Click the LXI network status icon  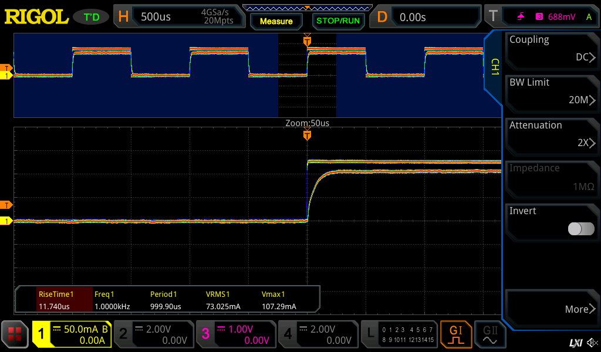click(575, 343)
